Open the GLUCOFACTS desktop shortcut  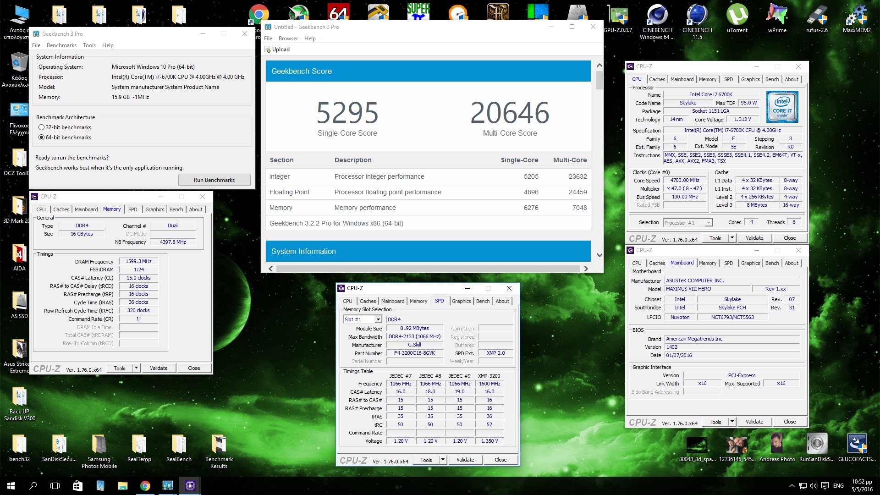857,447
